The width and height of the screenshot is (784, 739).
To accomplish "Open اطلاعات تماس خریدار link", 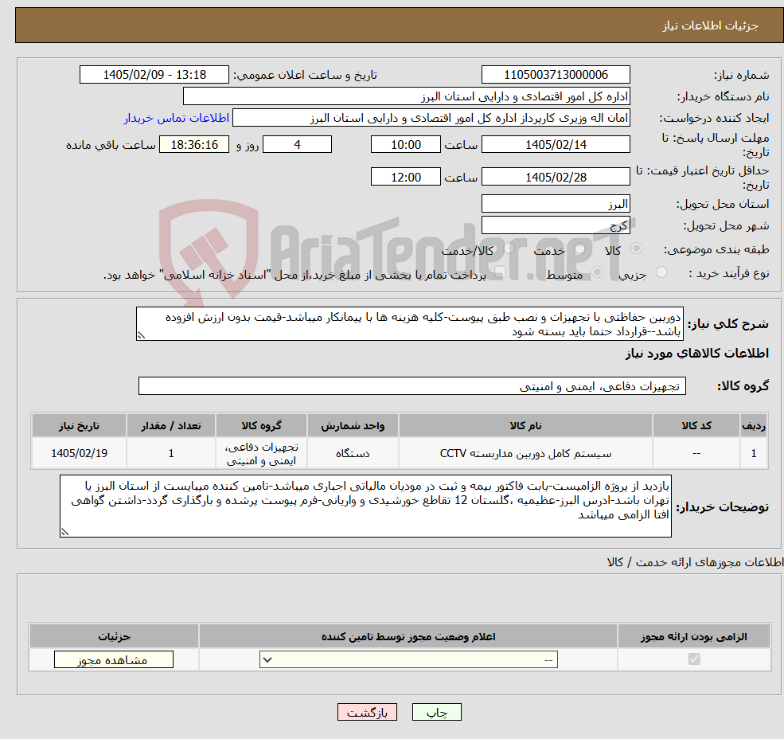I will 177,118.
